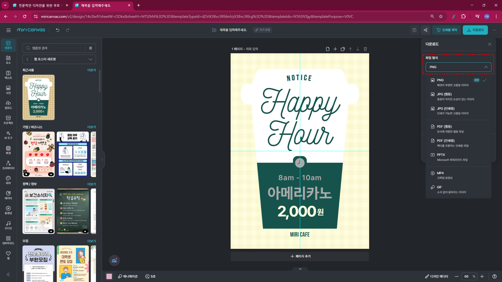This screenshot has width=502, height=282.
Task: Click the pink background color swatch
Action: (x=109, y=276)
